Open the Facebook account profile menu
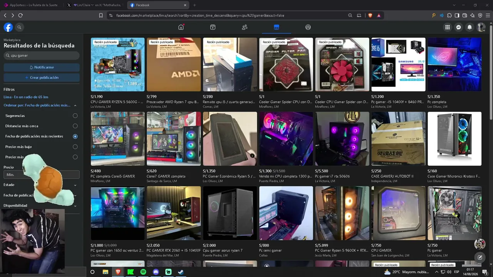 (x=481, y=27)
